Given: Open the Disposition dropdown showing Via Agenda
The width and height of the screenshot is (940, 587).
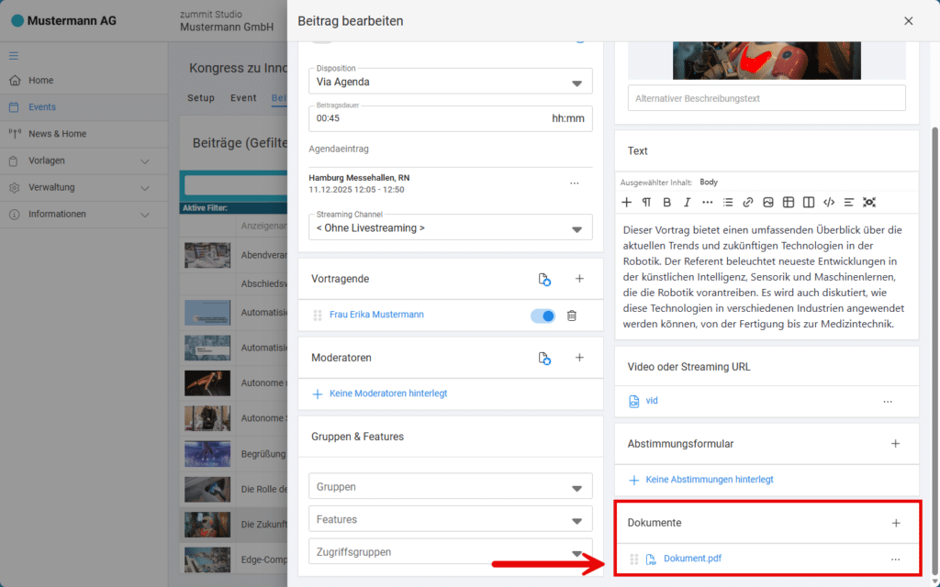Looking at the screenshot, I should (x=450, y=82).
